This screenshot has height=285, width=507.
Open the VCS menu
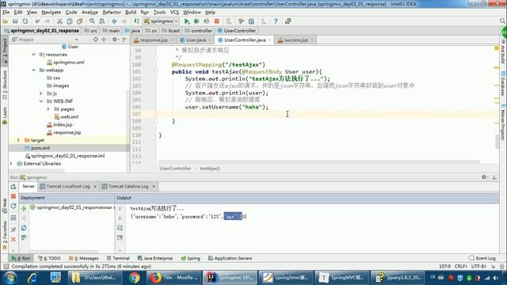[174, 13]
